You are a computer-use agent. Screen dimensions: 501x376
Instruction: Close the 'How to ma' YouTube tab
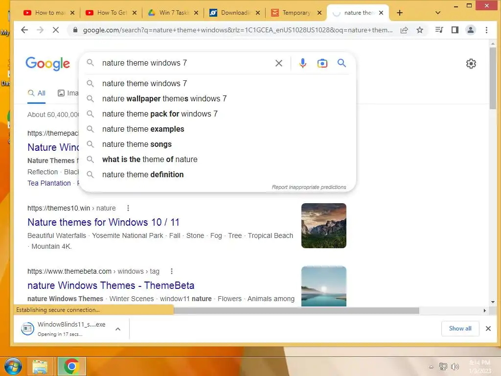tap(72, 13)
